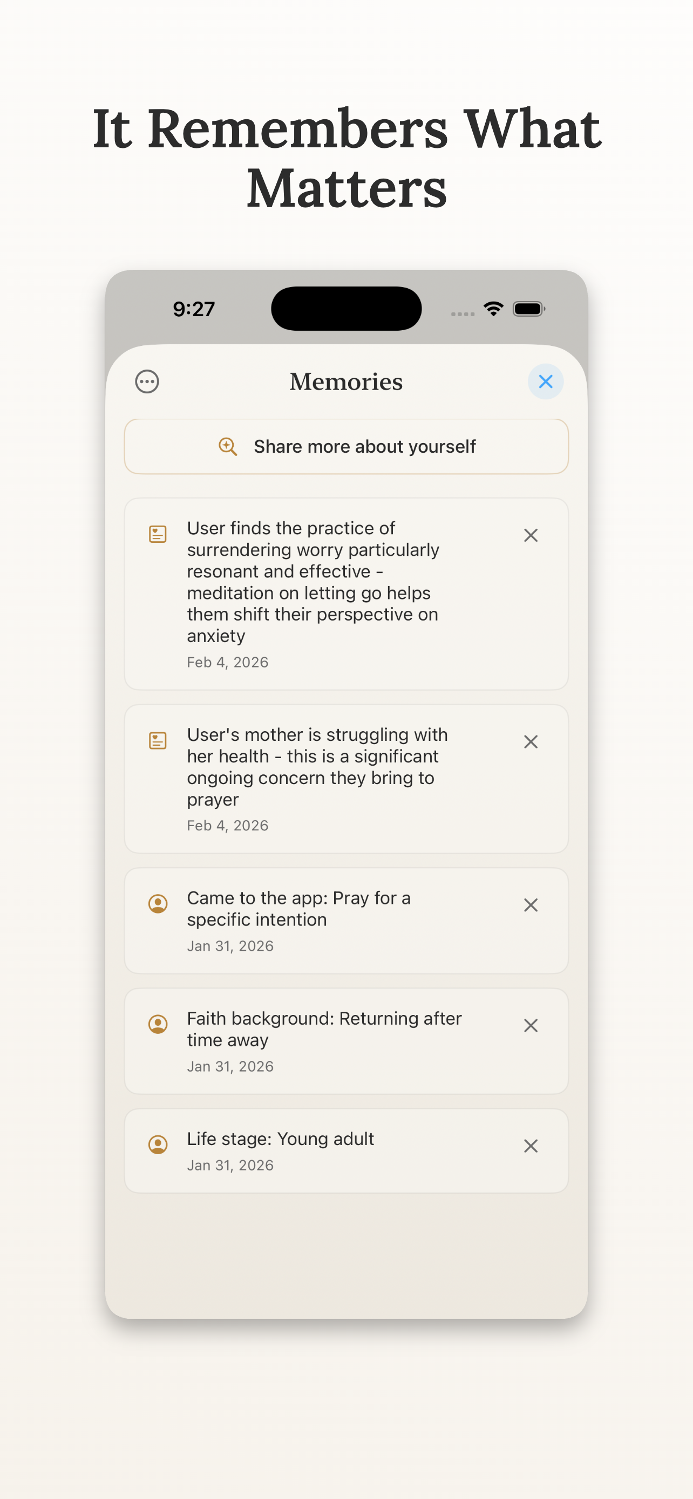Click the battery indicator in status bar
The image size is (693, 1499).
tap(528, 309)
